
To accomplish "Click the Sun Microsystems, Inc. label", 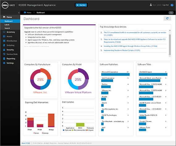I will pos(110,109).
